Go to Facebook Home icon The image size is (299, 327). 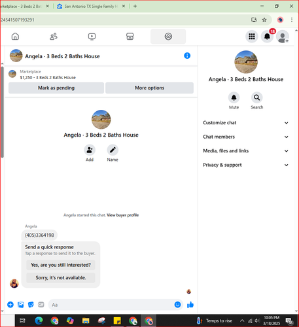coord(15,37)
